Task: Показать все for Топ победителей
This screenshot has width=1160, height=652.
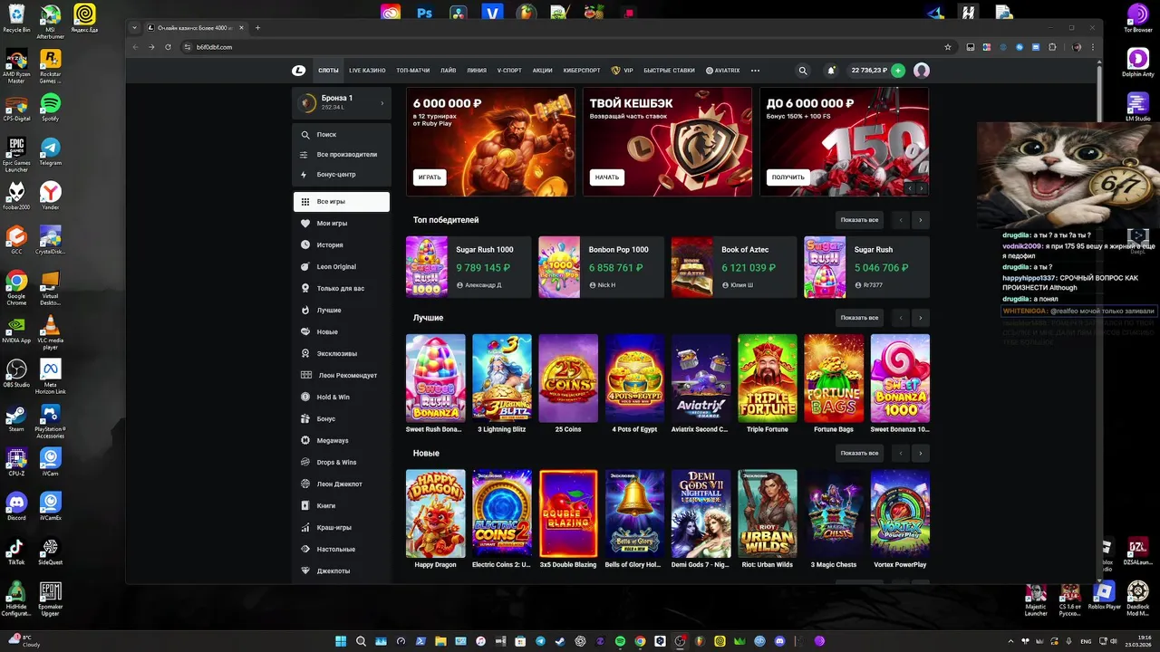Action: pyautogui.click(x=859, y=220)
